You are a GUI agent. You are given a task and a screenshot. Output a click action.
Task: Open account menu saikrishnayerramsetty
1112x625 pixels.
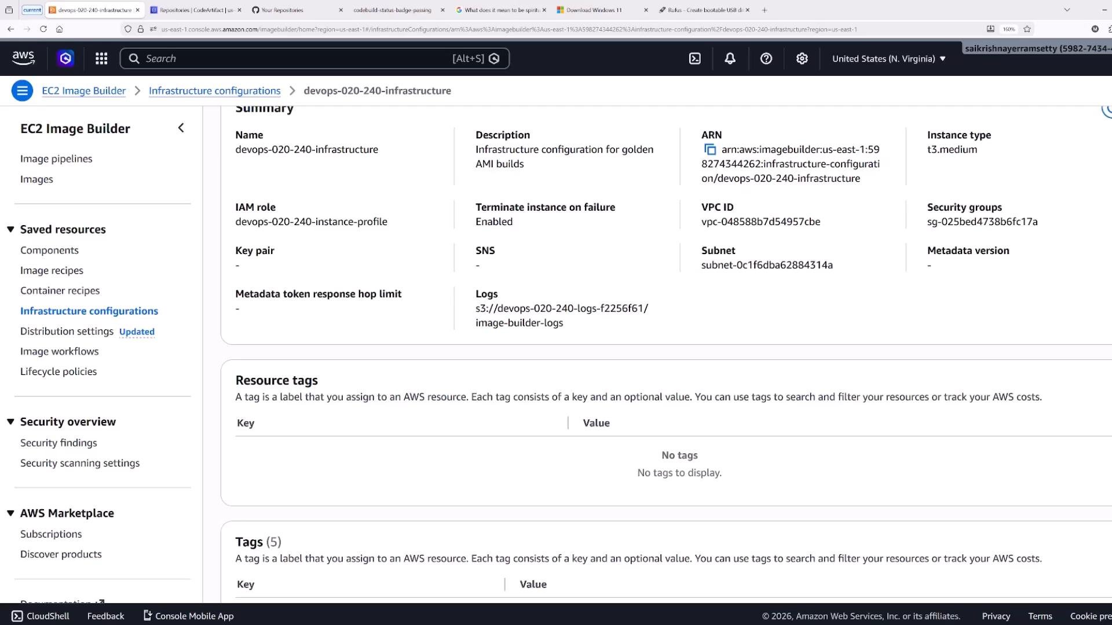(x=1037, y=49)
